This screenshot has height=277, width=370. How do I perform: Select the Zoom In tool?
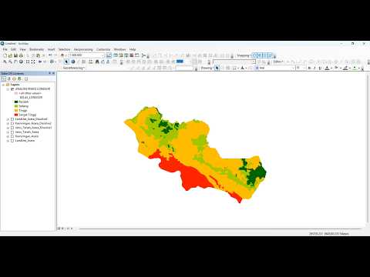tap(5, 62)
